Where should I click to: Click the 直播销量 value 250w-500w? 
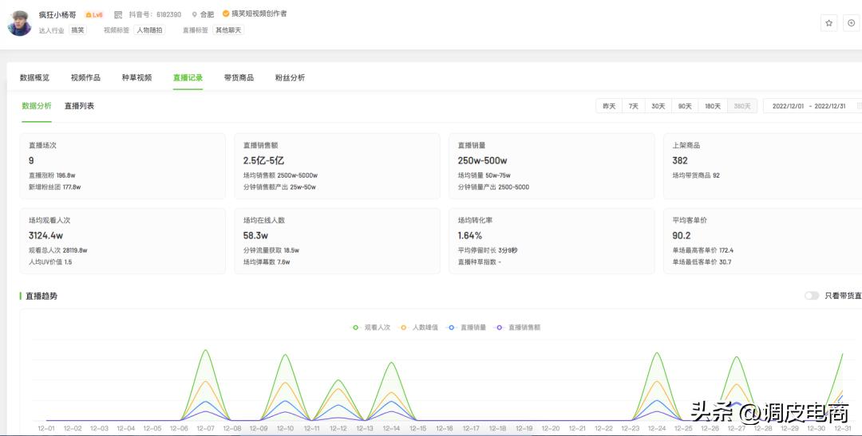click(x=483, y=161)
